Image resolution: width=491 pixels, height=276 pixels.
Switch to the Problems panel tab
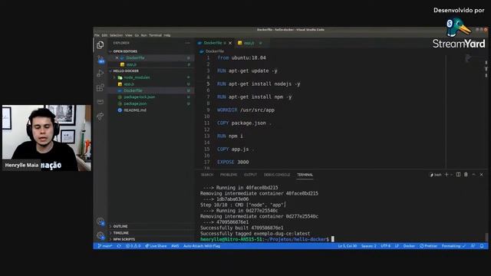[229, 175]
